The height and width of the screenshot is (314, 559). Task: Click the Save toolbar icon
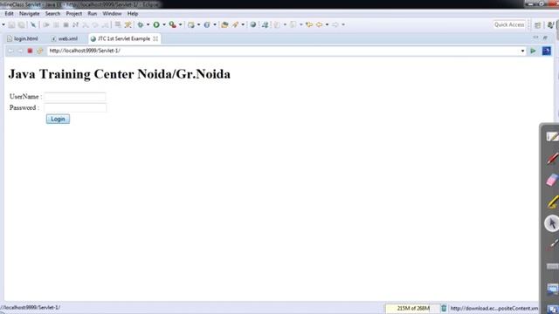(11, 25)
